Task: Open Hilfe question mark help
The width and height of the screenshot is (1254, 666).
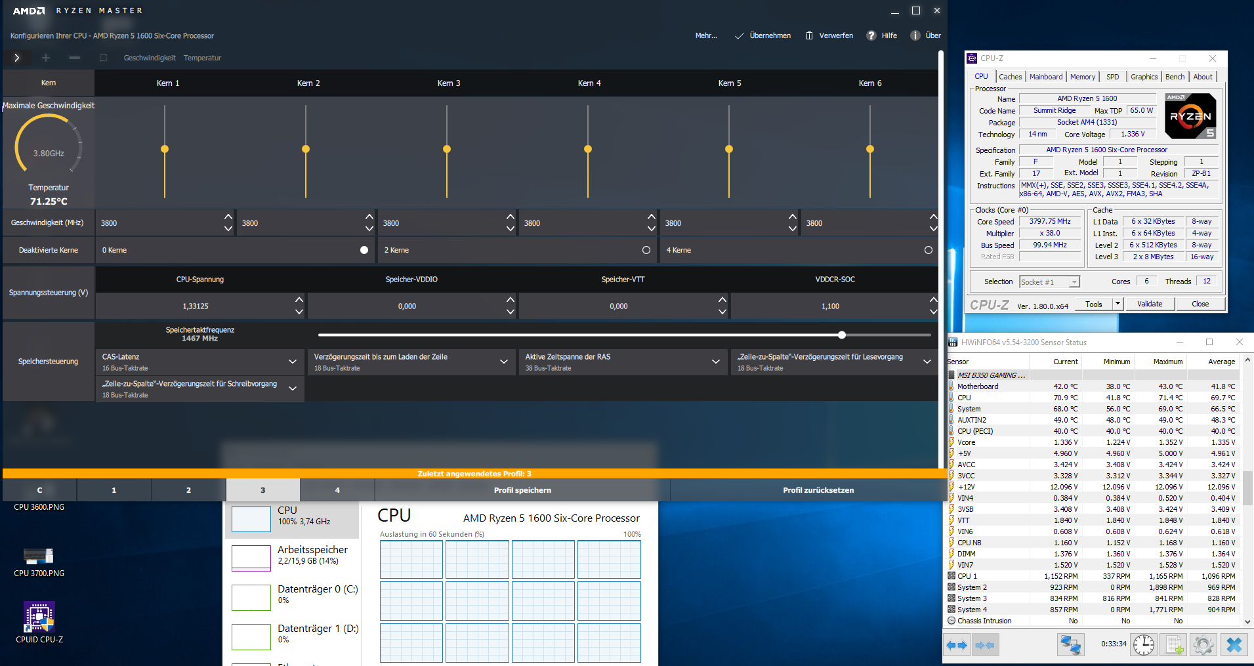Action: pyautogui.click(x=881, y=35)
